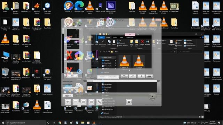
Task: Click Select none in the Select group
Action: pos(189,43)
